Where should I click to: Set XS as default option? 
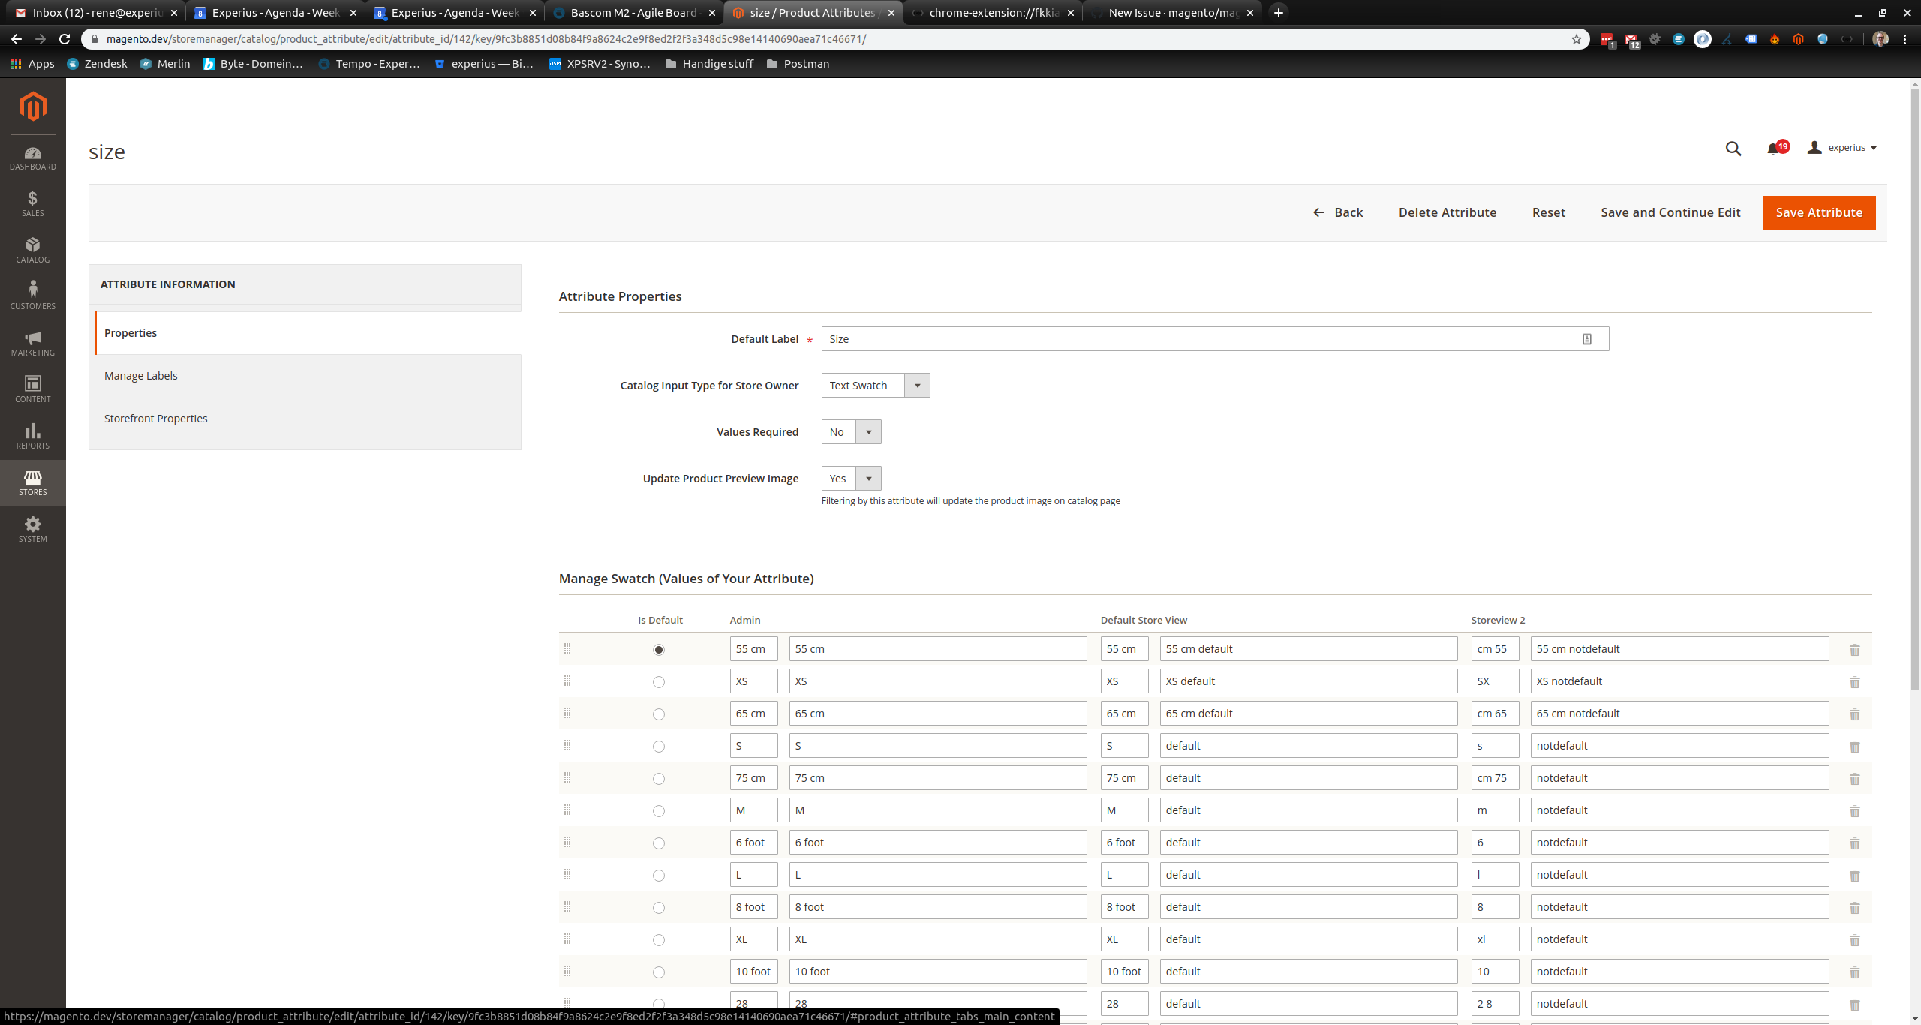(x=658, y=682)
